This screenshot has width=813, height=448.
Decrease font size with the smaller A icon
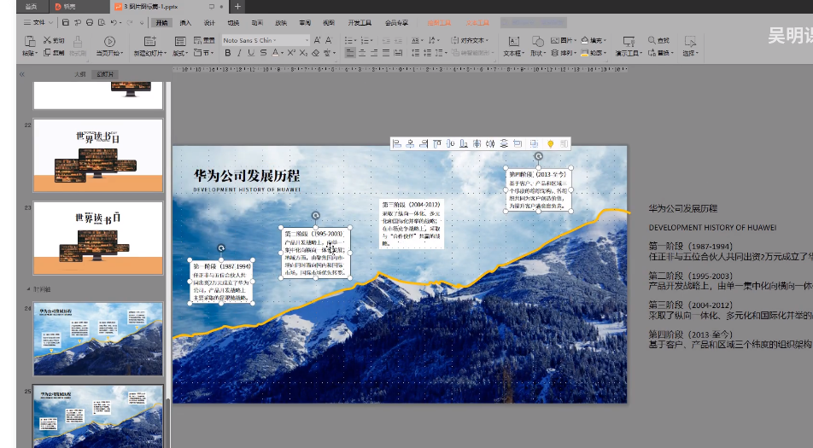pyautogui.click(x=328, y=40)
